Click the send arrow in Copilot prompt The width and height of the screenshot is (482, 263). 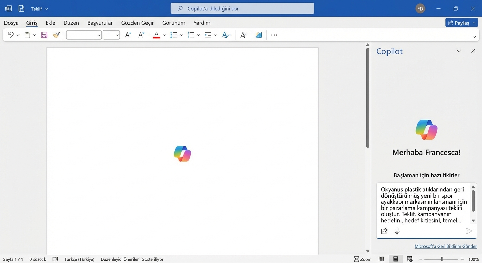[469, 231]
